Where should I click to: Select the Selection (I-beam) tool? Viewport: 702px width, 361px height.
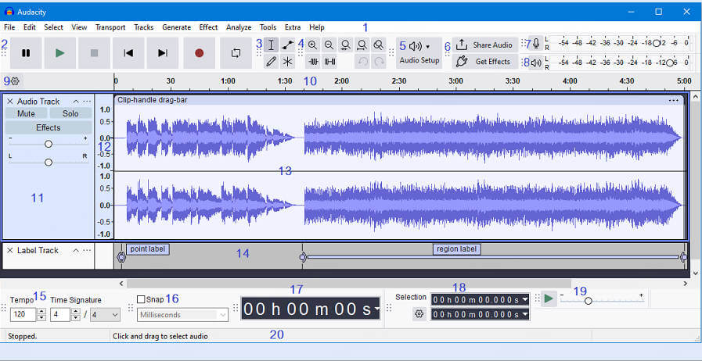(x=271, y=45)
